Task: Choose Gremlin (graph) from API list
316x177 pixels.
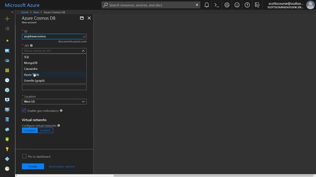Action: click(x=54, y=81)
